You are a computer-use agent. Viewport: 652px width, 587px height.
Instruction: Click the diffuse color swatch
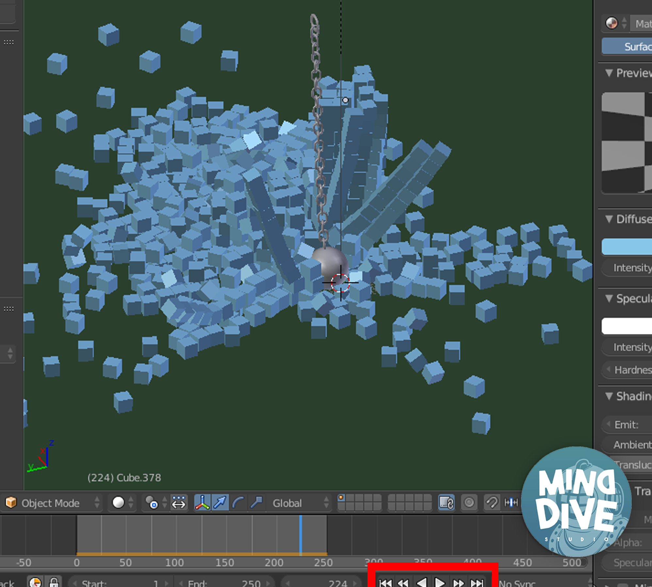[x=627, y=247]
